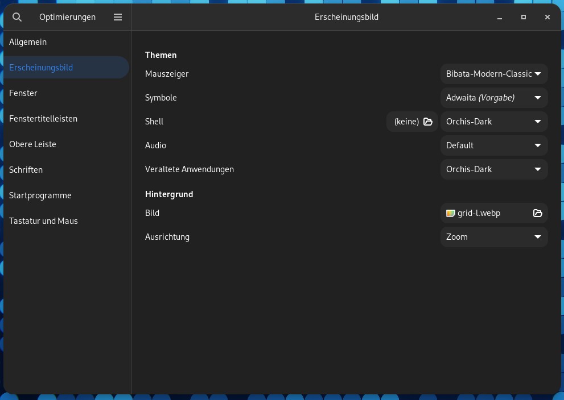The width and height of the screenshot is (564, 400).
Task: Open the Obere Leiste section
Action: pos(32,144)
